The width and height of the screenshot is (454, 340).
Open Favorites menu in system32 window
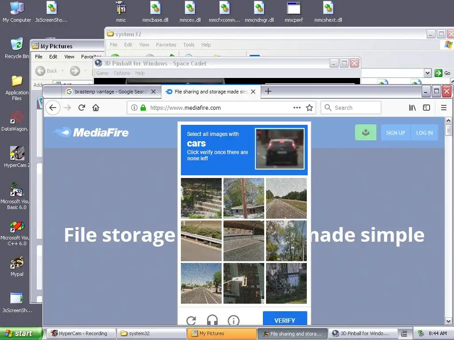click(x=166, y=45)
